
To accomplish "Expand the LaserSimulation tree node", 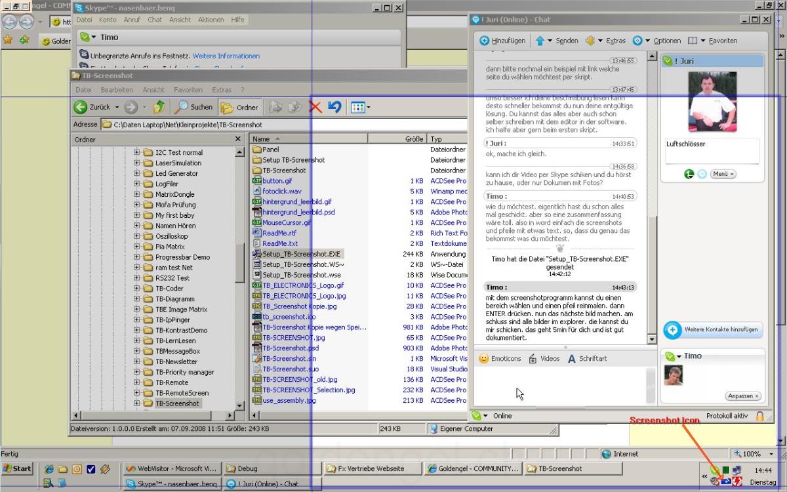I will pyautogui.click(x=137, y=163).
